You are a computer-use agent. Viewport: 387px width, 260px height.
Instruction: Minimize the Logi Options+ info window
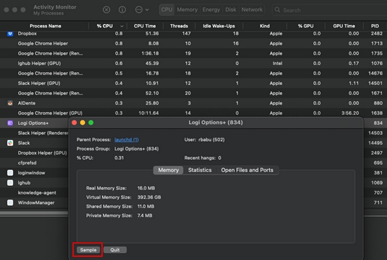[83, 123]
